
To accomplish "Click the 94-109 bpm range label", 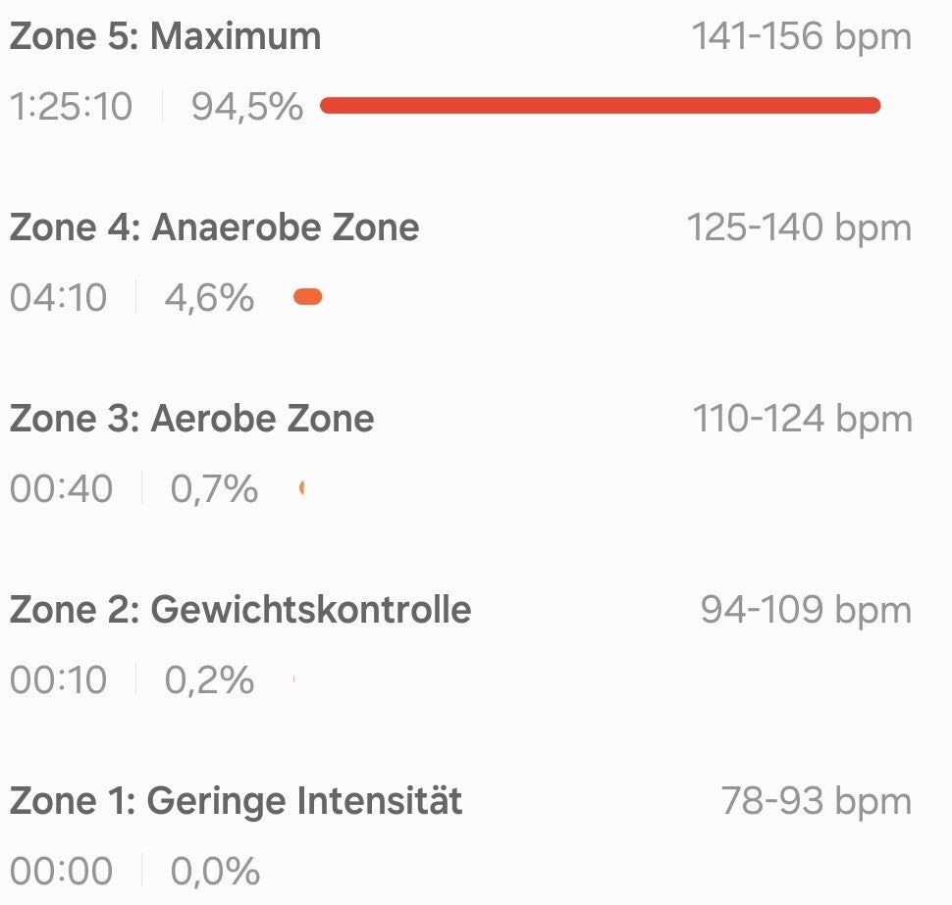I will coord(805,610).
